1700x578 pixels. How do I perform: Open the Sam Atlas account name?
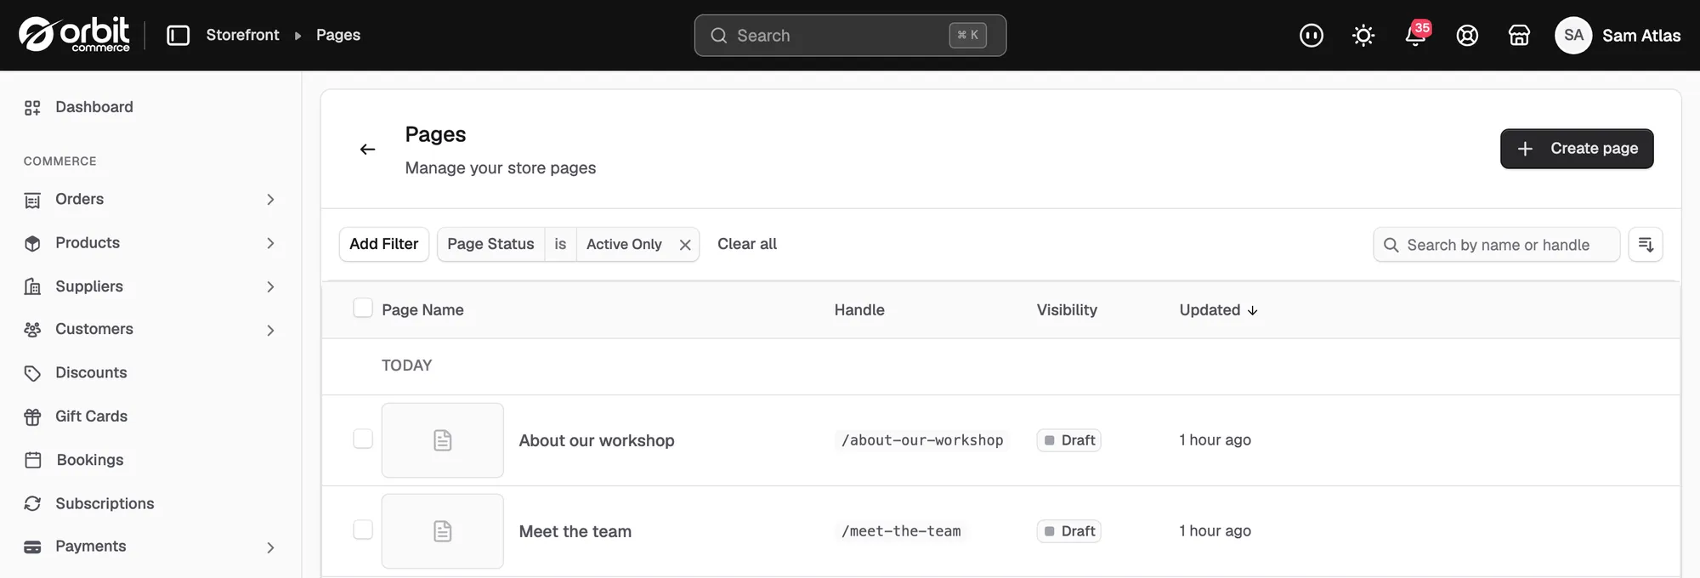click(1641, 36)
